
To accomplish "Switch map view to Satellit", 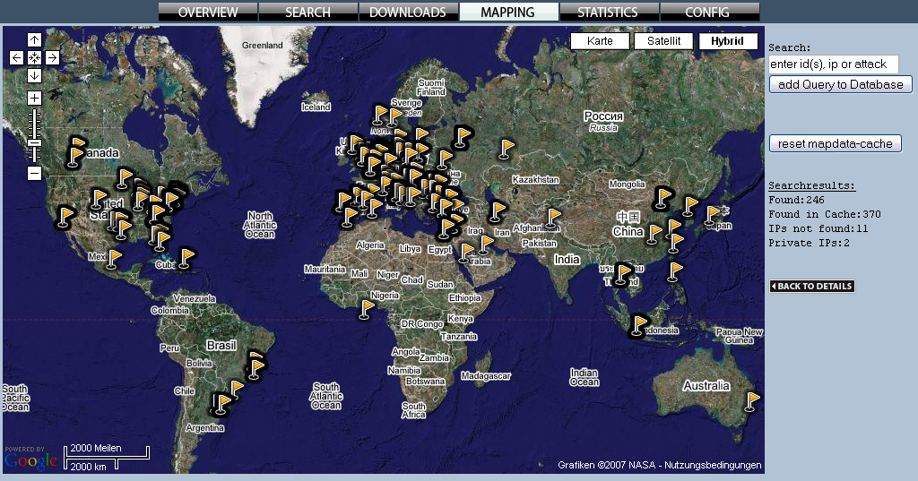I will coord(663,41).
